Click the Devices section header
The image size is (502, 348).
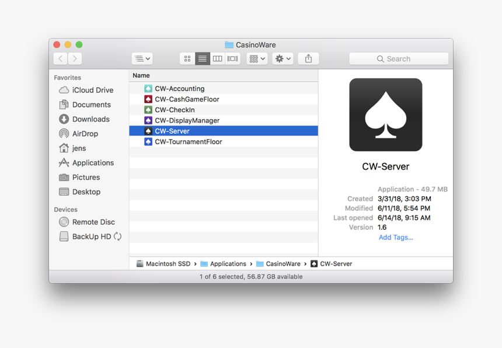point(65,210)
